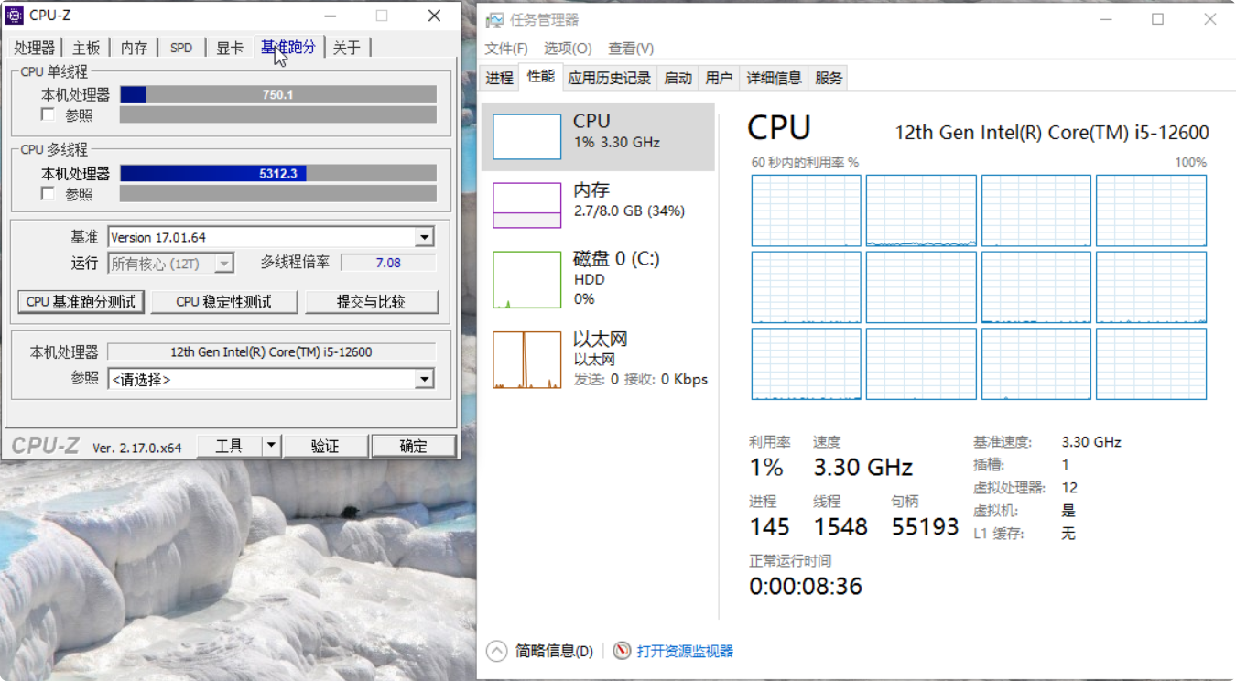The height and width of the screenshot is (681, 1236).
Task: Open the 参照 <请选择> processor dropdown
Action: click(x=424, y=379)
